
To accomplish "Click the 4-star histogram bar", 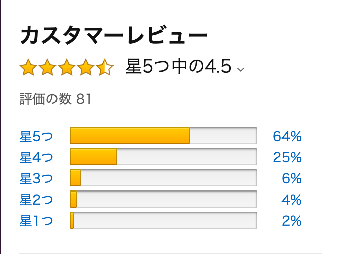I will pyautogui.click(x=163, y=157).
